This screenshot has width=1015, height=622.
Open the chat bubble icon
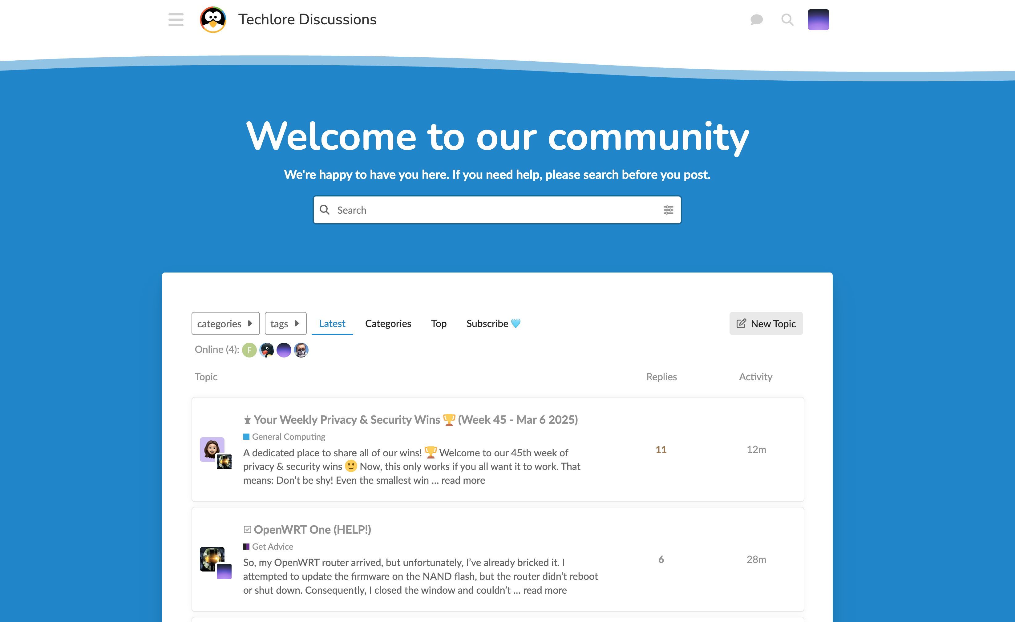click(756, 19)
